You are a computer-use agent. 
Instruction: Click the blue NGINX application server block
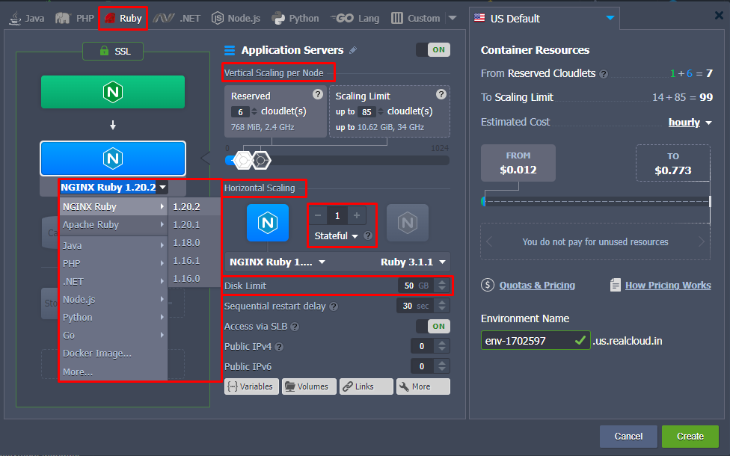pos(112,158)
